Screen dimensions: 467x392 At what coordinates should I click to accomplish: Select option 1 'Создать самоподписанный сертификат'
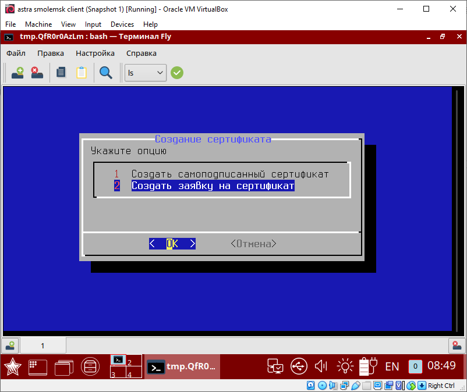pyautogui.click(x=221, y=174)
